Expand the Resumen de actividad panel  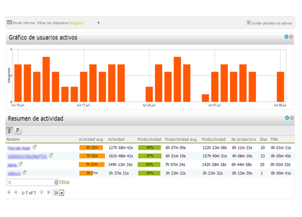tap(292, 118)
